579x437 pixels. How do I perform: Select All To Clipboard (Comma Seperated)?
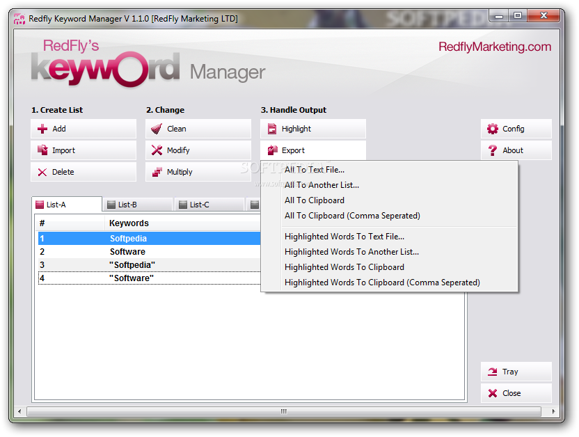click(x=389, y=216)
